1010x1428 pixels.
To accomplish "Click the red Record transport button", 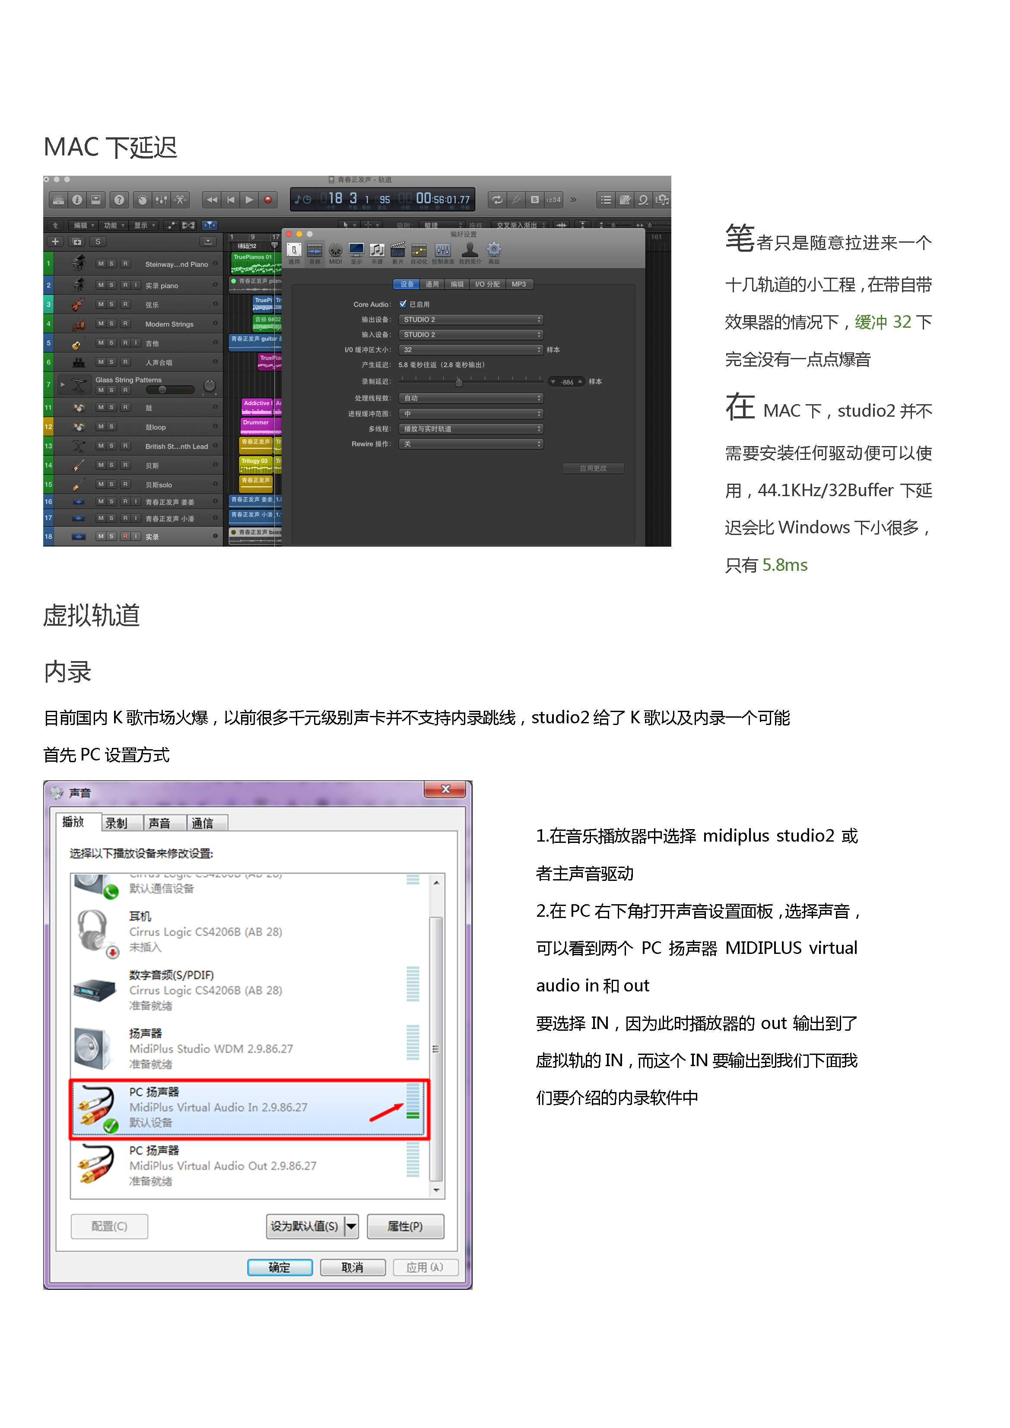I will tap(267, 199).
